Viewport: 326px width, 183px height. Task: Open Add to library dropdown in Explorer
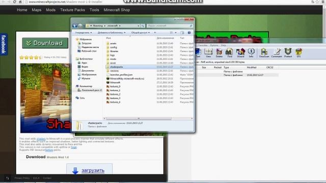click(112, 33)
